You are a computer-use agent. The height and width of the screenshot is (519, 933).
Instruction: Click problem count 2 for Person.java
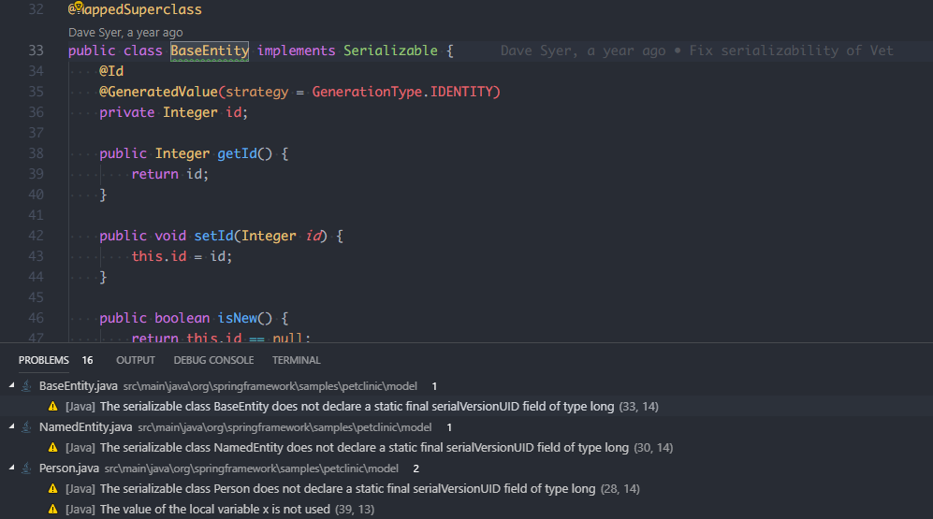point(415,469)
